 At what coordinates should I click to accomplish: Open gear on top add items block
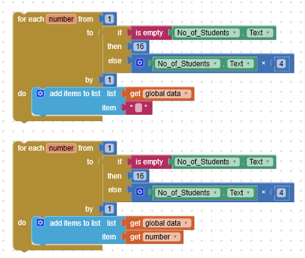click(40, 94)
